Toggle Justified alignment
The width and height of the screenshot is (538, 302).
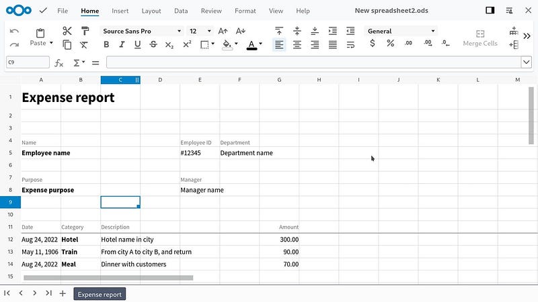332,44
